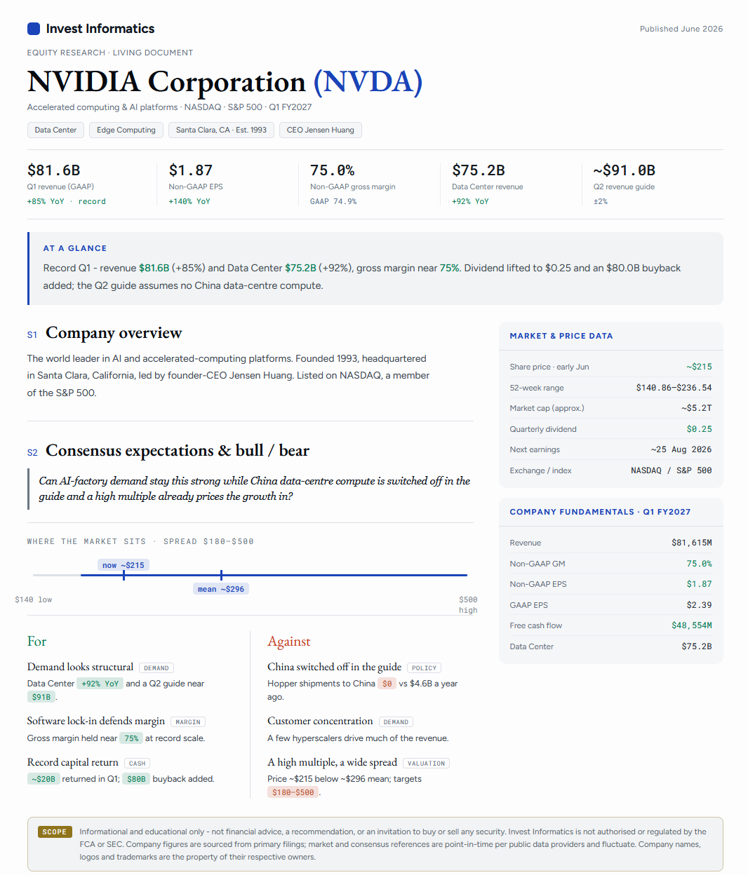Click the $0 red highlight chip

pos(387,684)
